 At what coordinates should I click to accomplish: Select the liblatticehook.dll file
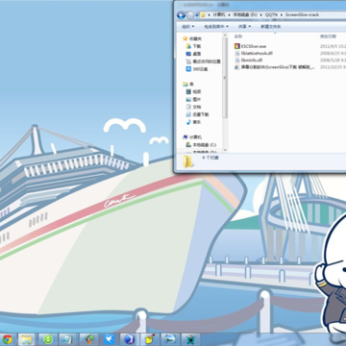(x=254, y=53)
